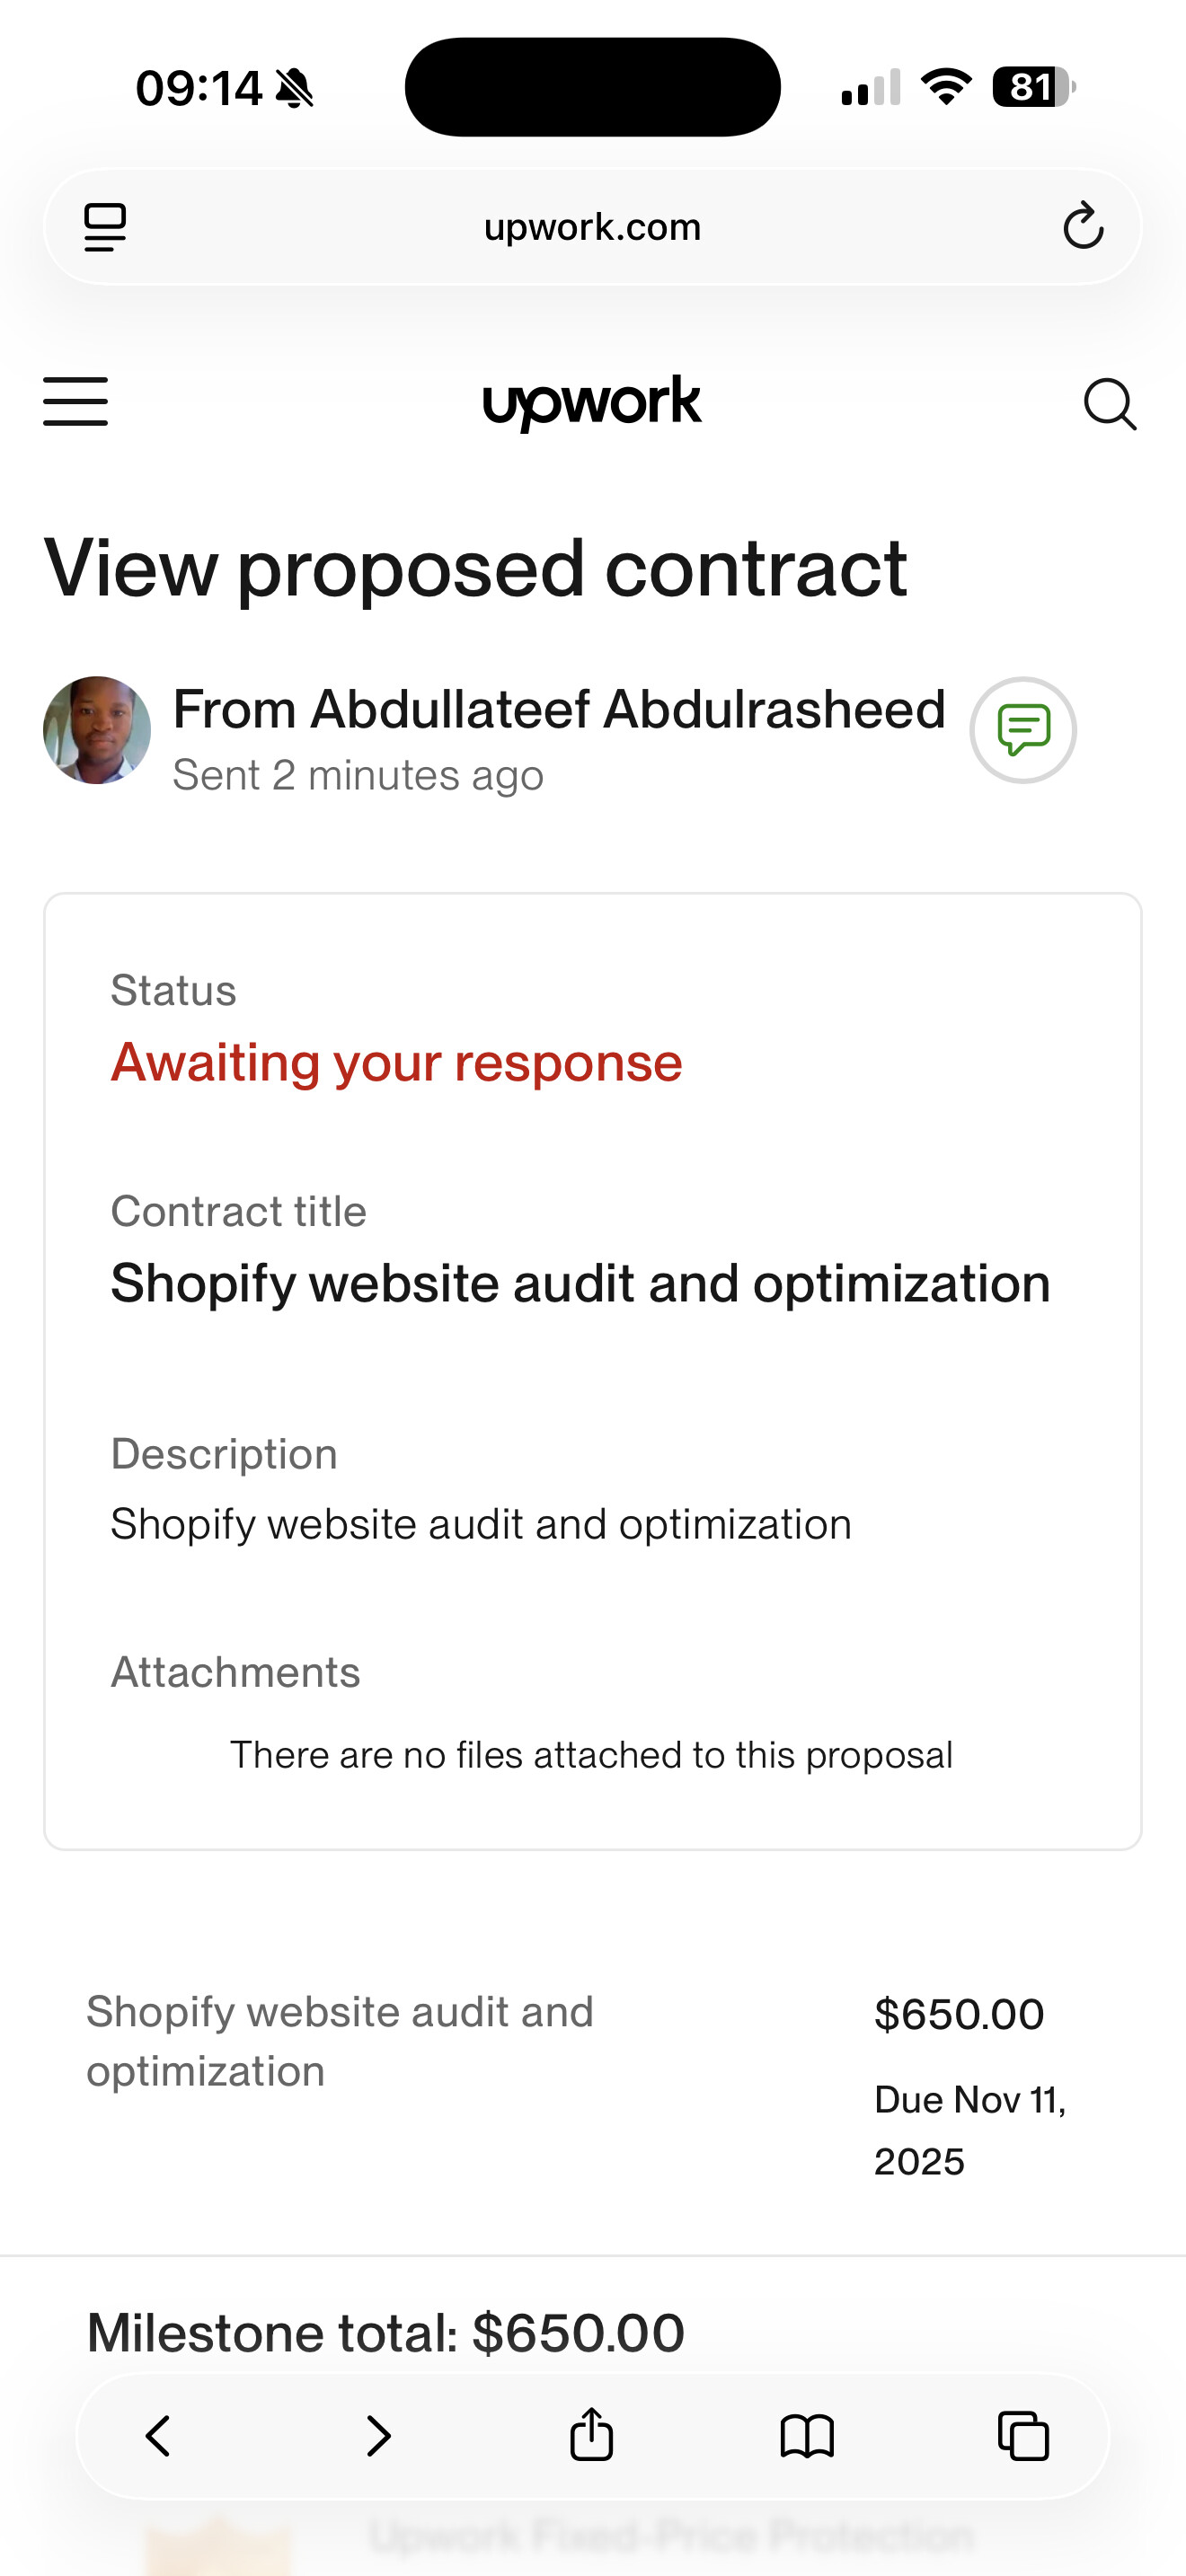Go forward in browser history

pos(378,2435)
